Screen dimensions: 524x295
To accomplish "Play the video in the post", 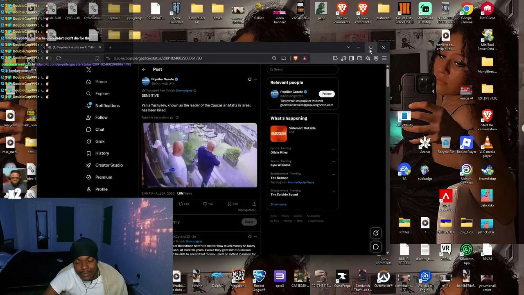I will pyautogui.click(x=199, y=155).
